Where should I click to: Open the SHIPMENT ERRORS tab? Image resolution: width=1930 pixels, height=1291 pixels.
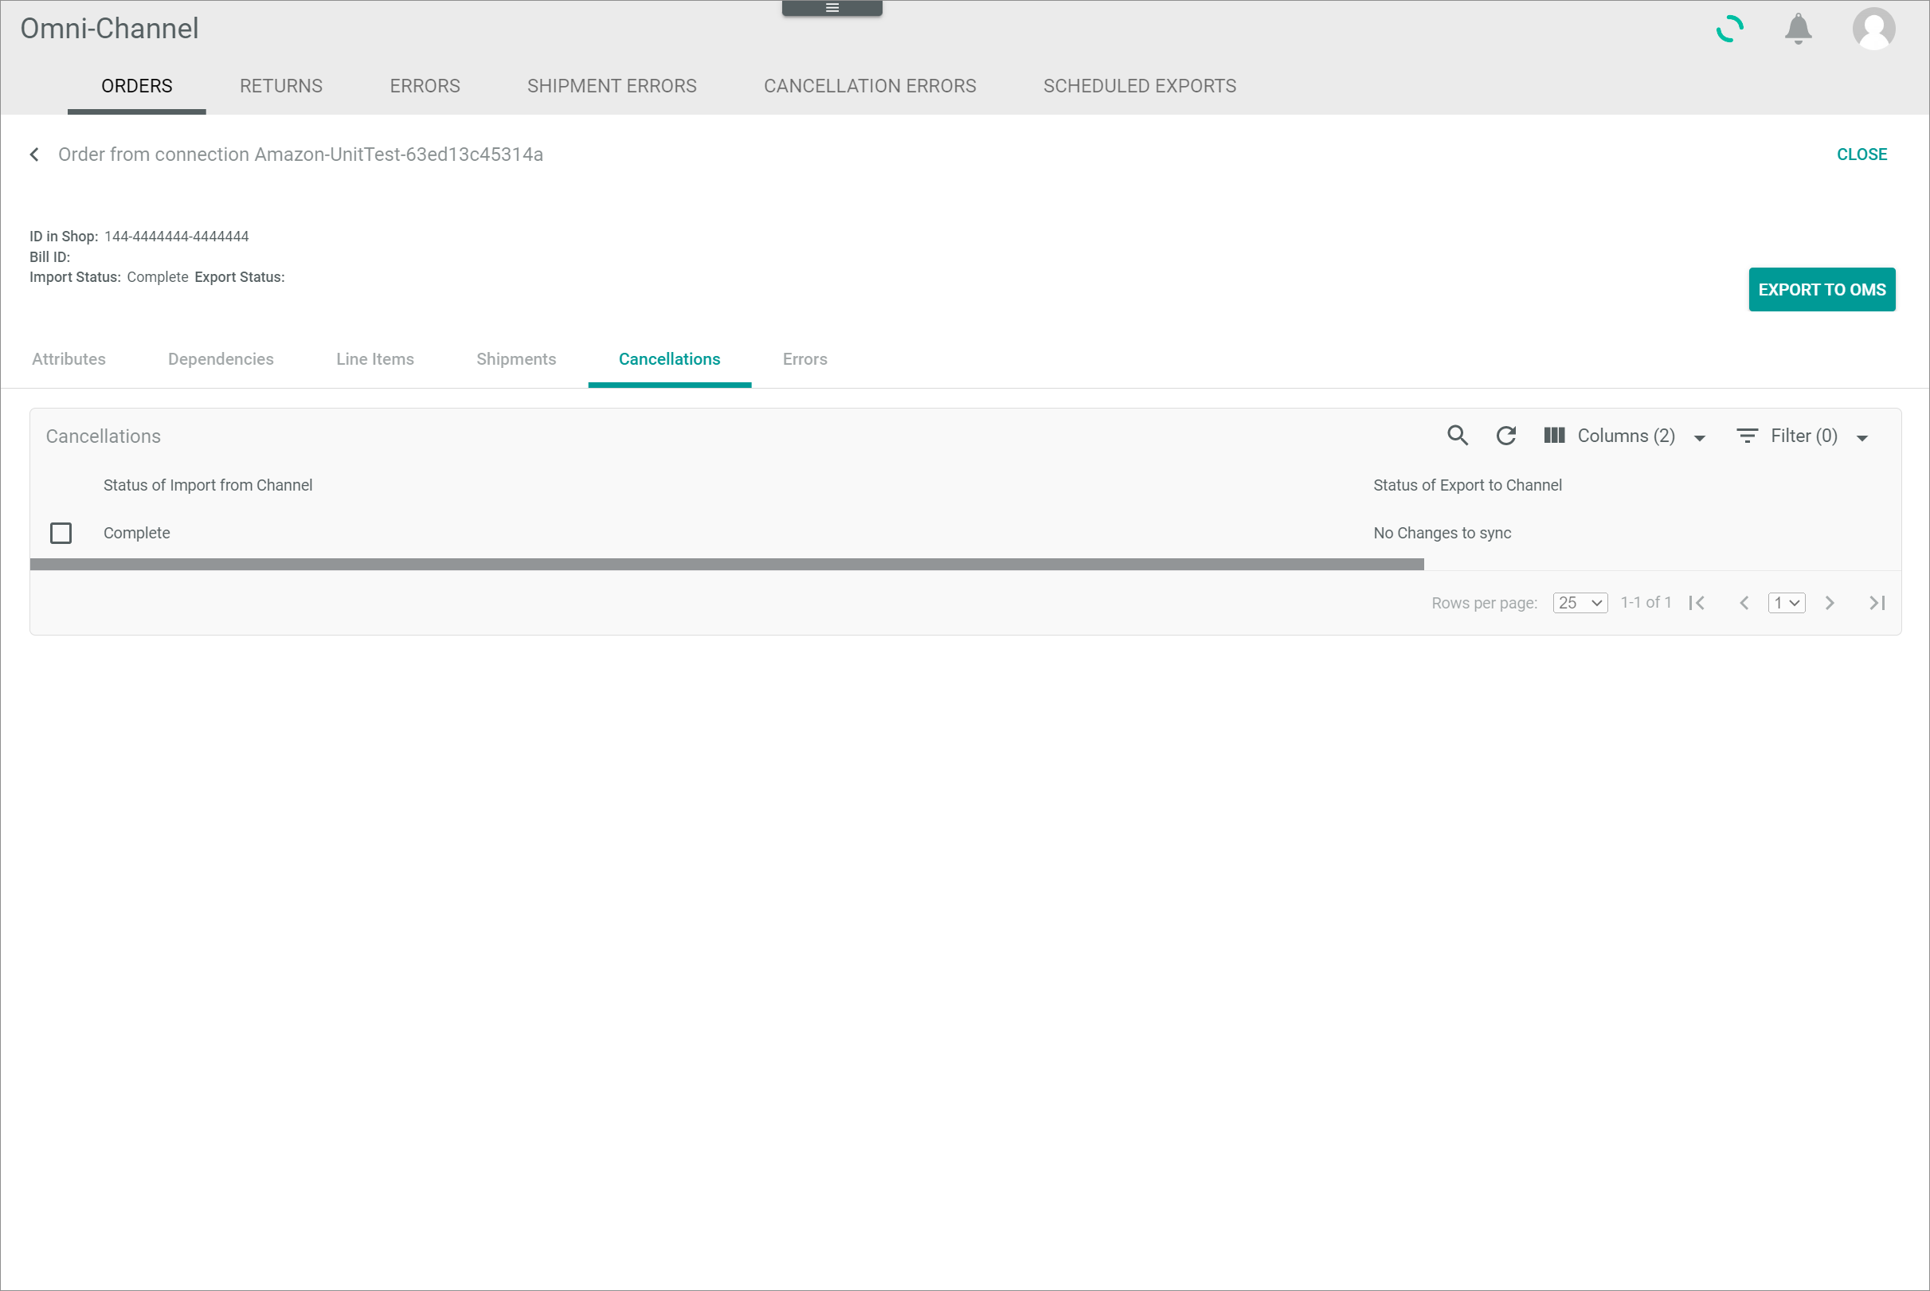(612, 87)
